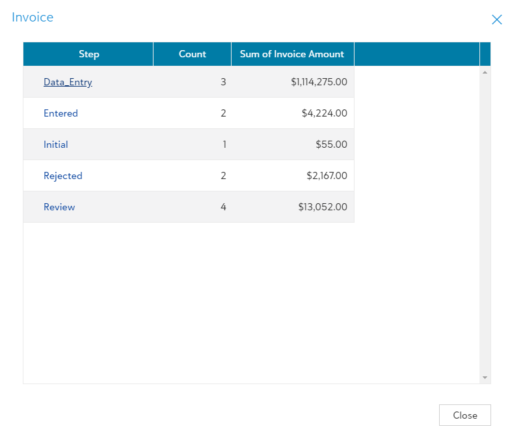Click the Close button
This screenshot has width=510, height=433.
click(464, 415)
